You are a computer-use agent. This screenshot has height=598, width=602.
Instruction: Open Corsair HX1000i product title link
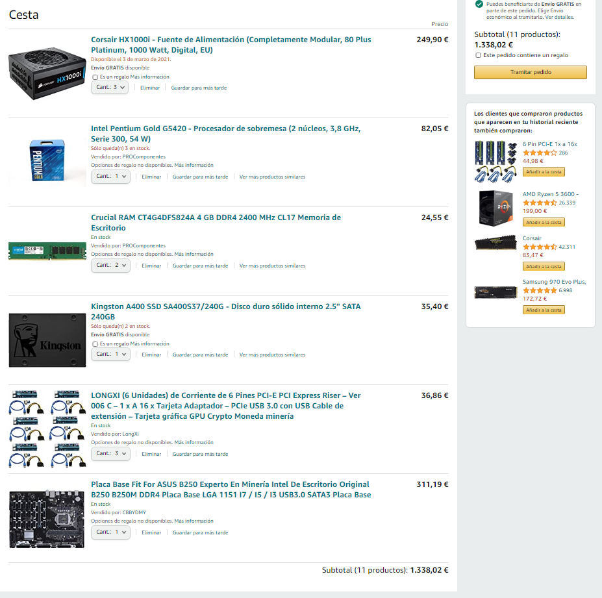[x=231, y=45]
